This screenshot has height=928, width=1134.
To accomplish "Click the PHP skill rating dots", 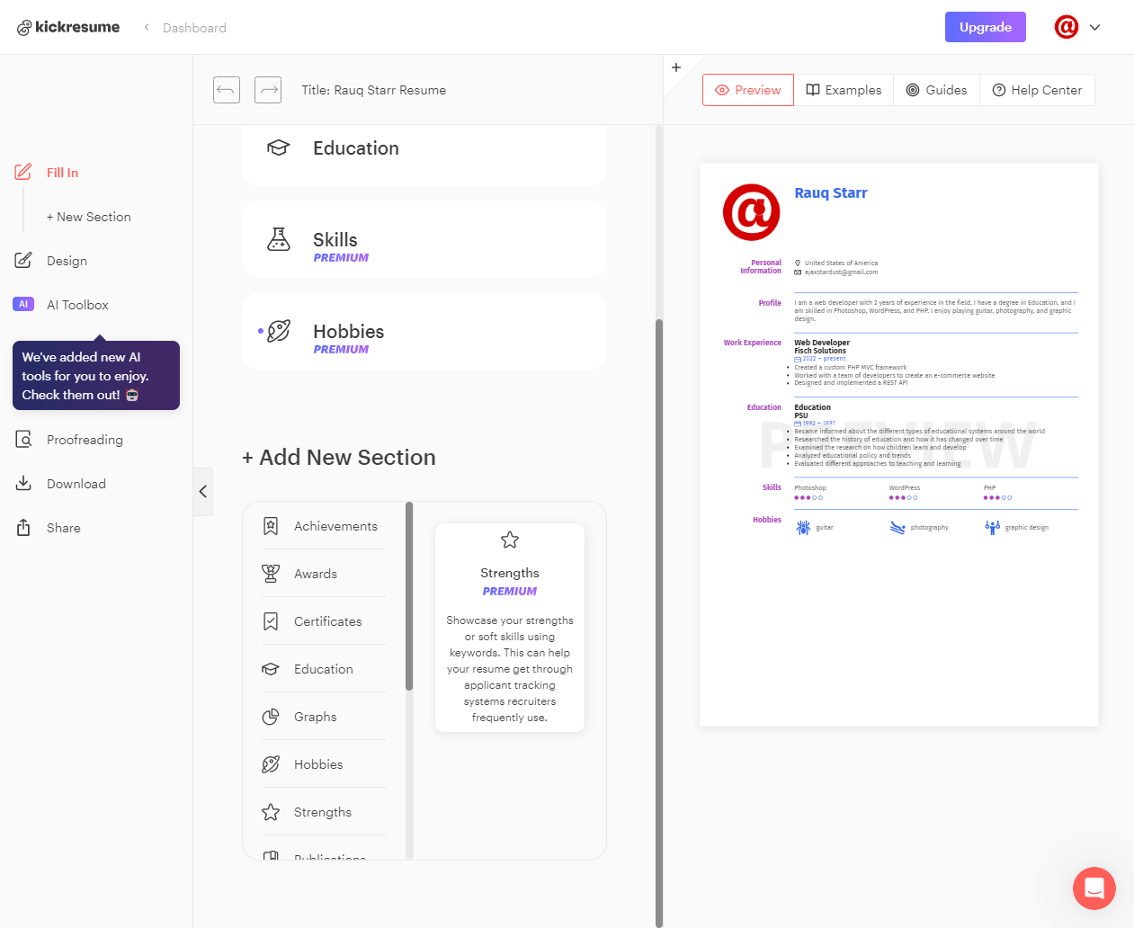I will pyautogui.click(x=997, y=497).
